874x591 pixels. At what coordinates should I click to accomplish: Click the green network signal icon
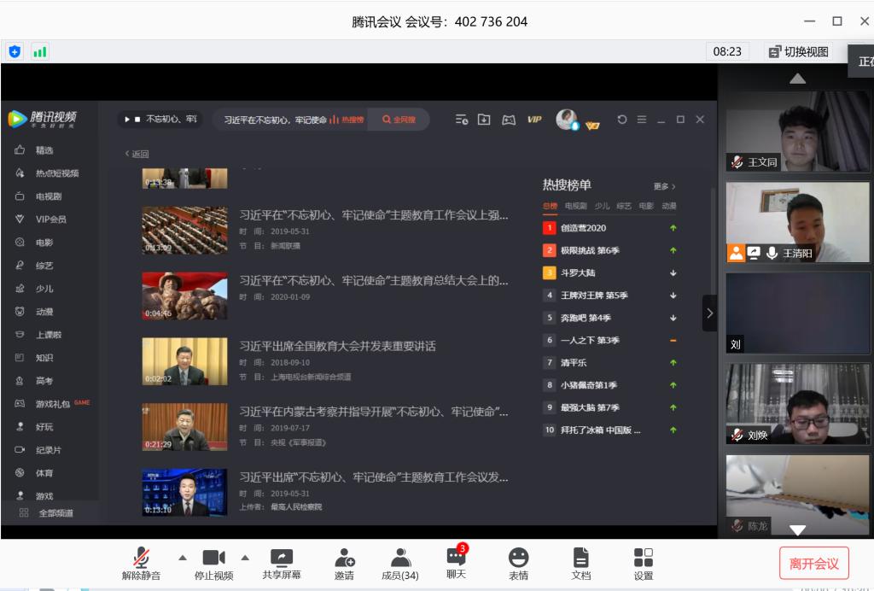click(40, 52)
